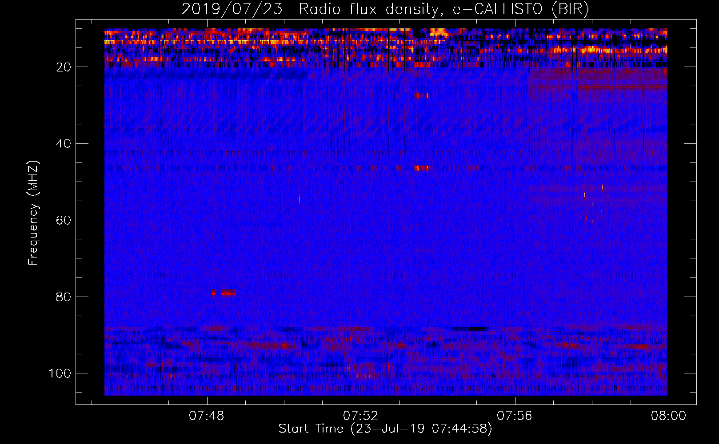Click the 07:56 time tick label
719x444 pixels.
point(514,416)
